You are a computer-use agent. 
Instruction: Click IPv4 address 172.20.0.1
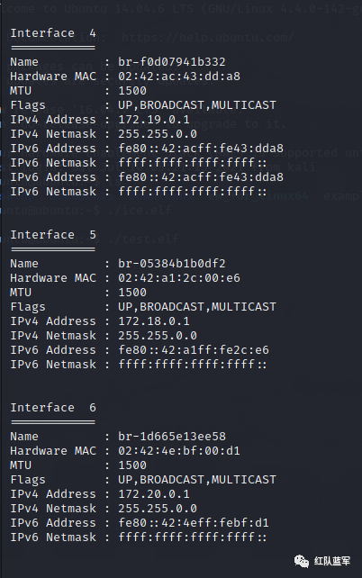[154, 494]
